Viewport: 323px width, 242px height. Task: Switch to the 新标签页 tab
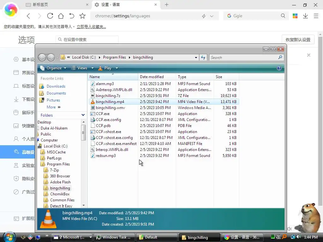[x=57, y=4]
